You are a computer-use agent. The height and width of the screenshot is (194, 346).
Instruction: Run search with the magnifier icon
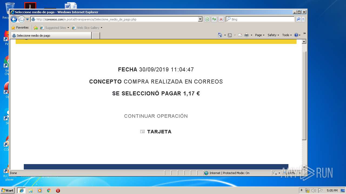298,19
